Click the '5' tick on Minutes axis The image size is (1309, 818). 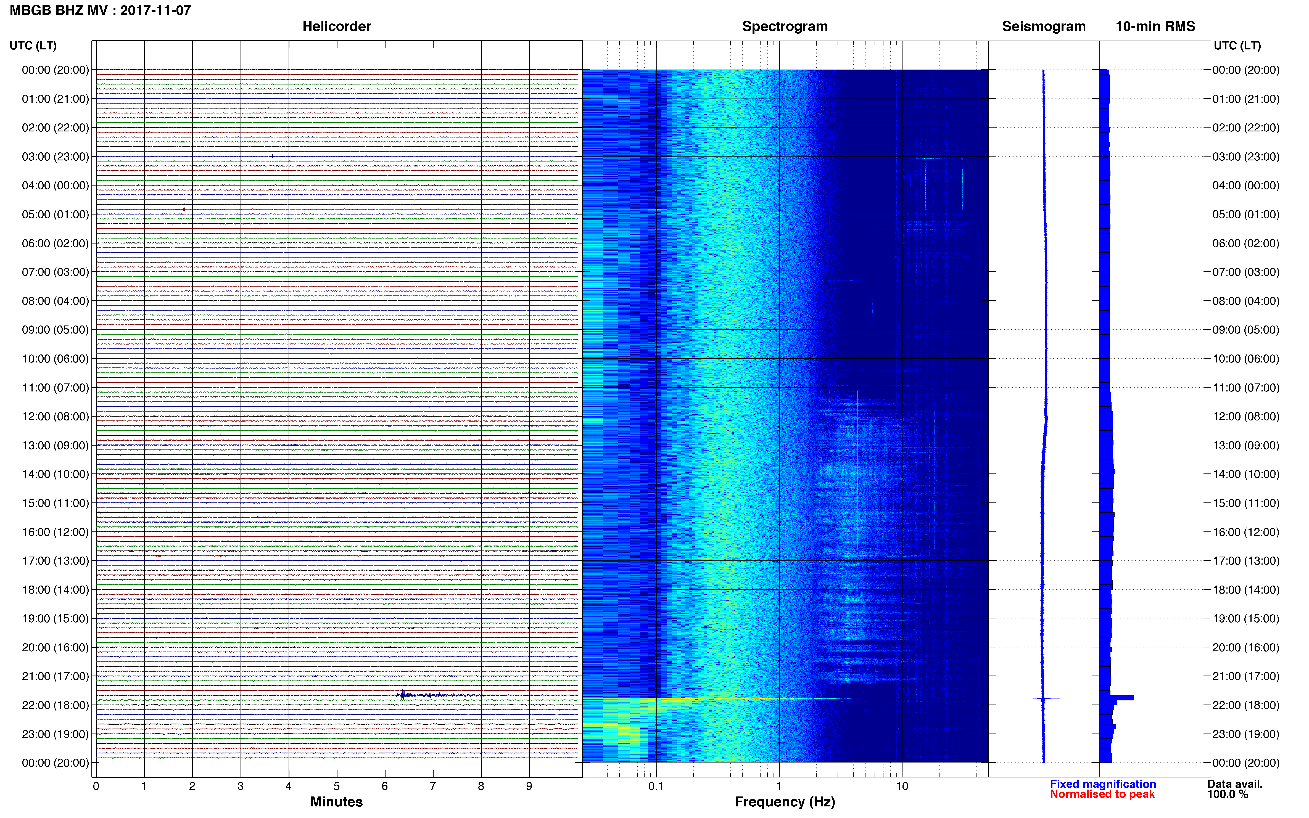pos(337,786)
